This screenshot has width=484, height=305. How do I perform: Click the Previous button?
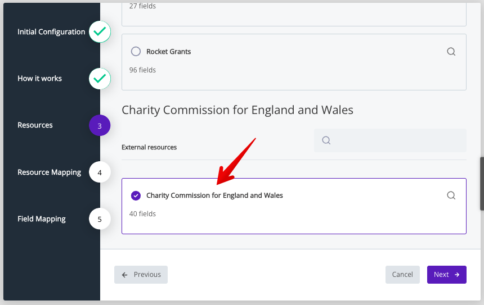[x=141, y=275]
